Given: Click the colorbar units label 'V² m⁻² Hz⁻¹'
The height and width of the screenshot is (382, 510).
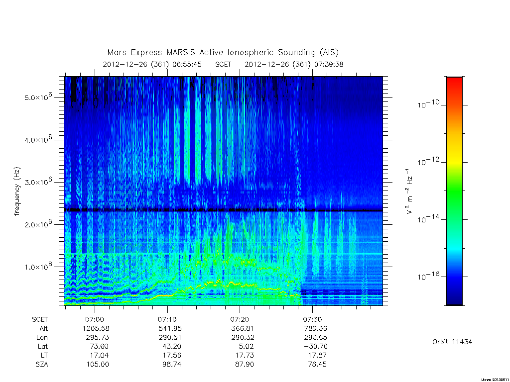Looking at the screenshot, I should [409, 191].
